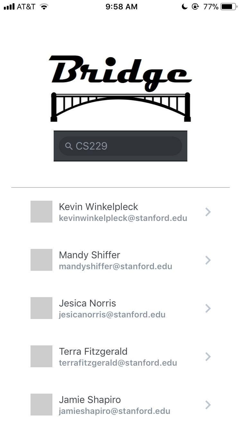Open the kevinwinkelpleck@stanford.edu email link
This screenshot has height=429, width=241.
[123, 218]
